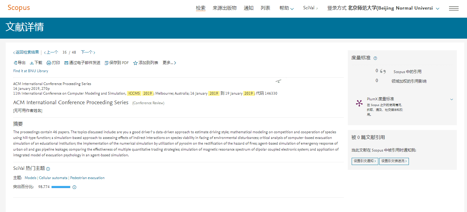Expand the 帮助 dropdown menu
467x212 pixels.
click(286, 8)
